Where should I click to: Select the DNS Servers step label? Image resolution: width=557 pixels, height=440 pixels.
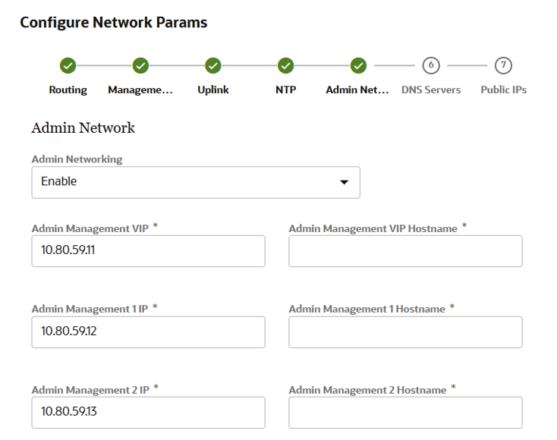pos(431,90)
